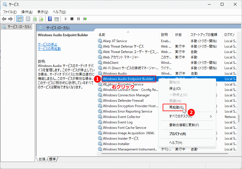
Task: Open the ファイル(F) menu
Action: point(10,12)
